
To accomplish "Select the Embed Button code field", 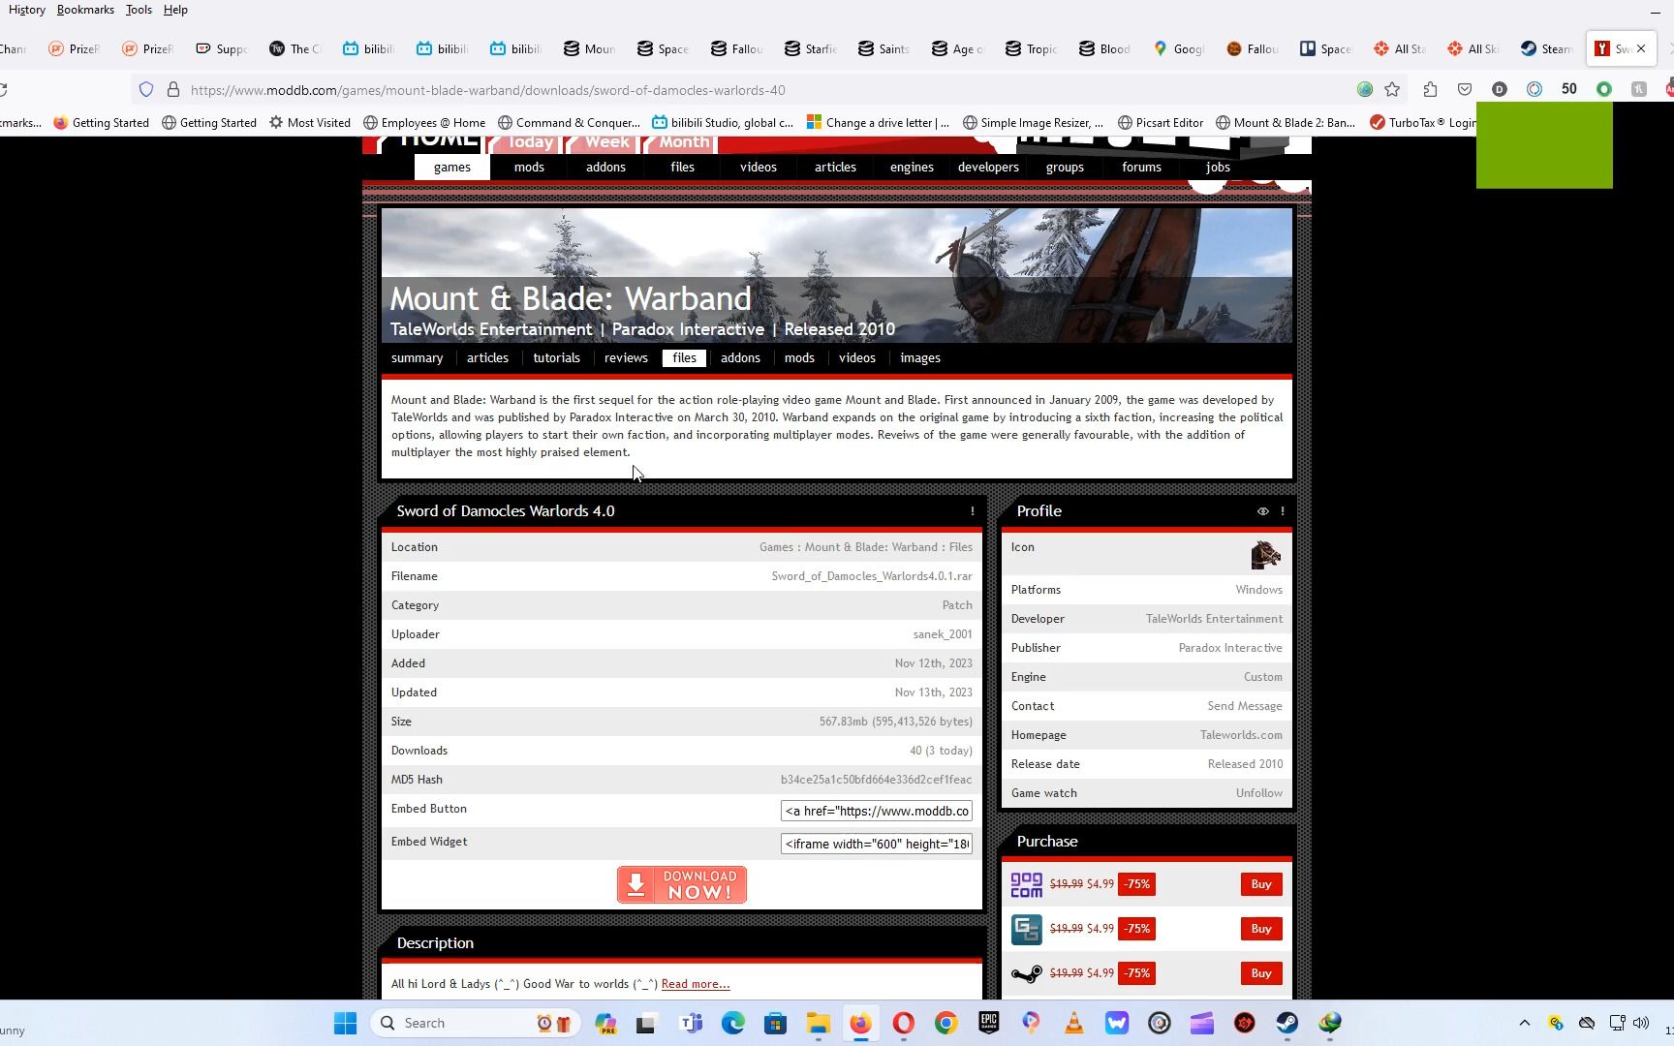I will [x=877, y=811].
